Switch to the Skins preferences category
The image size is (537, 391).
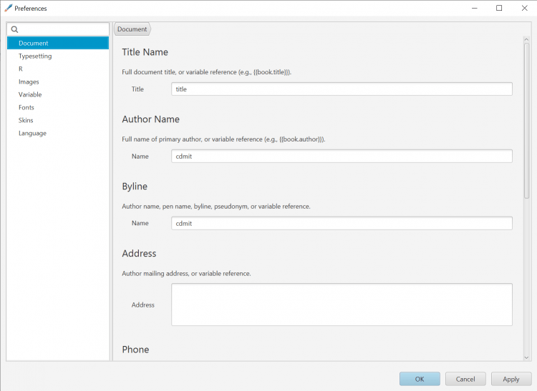(x=26, y=120)
